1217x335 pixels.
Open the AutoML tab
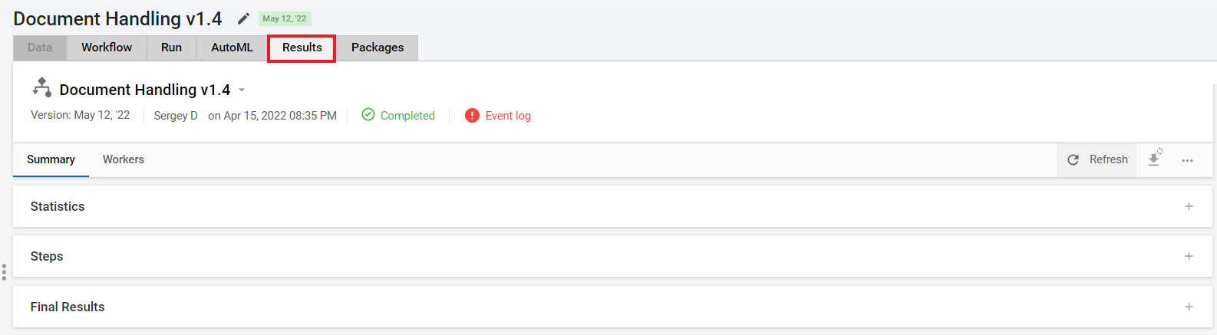click(232, 48)
